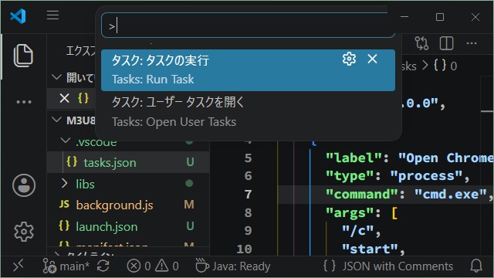Image resolution: width=494 pixels, height=278 pixels.
Task: Open launch.json file
Action: [107, 226]
